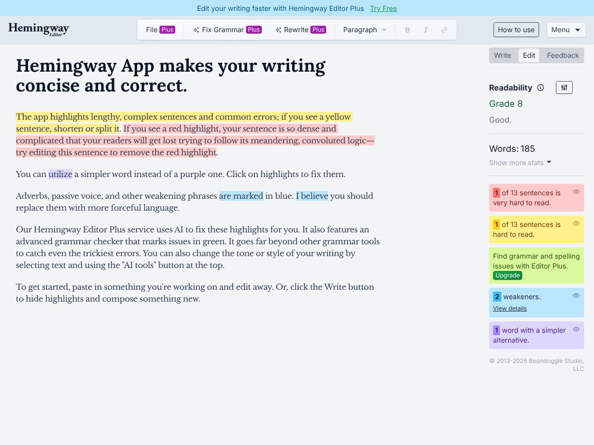
Task: Expand Show more stats
Action: (520, 163)
